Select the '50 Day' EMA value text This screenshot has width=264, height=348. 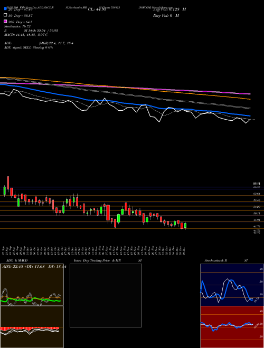pos(21,16)
